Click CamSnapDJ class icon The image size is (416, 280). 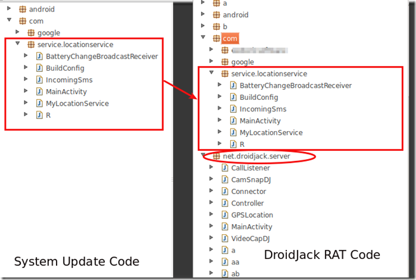[x=225, y=179]
